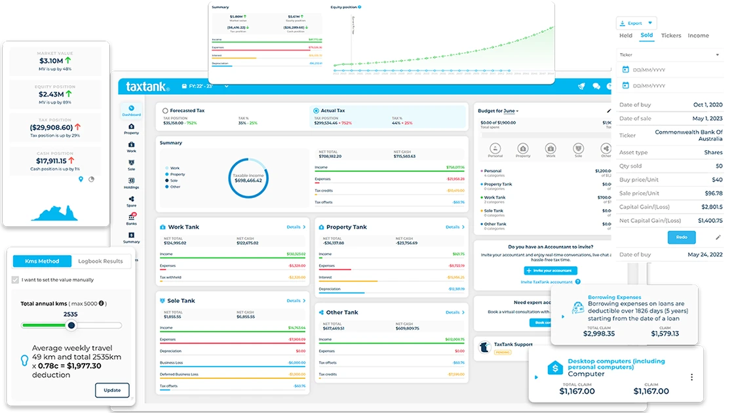Switch to the Held tab
The height and width of the screenshot is (413, 734).
tap(625, 35)
